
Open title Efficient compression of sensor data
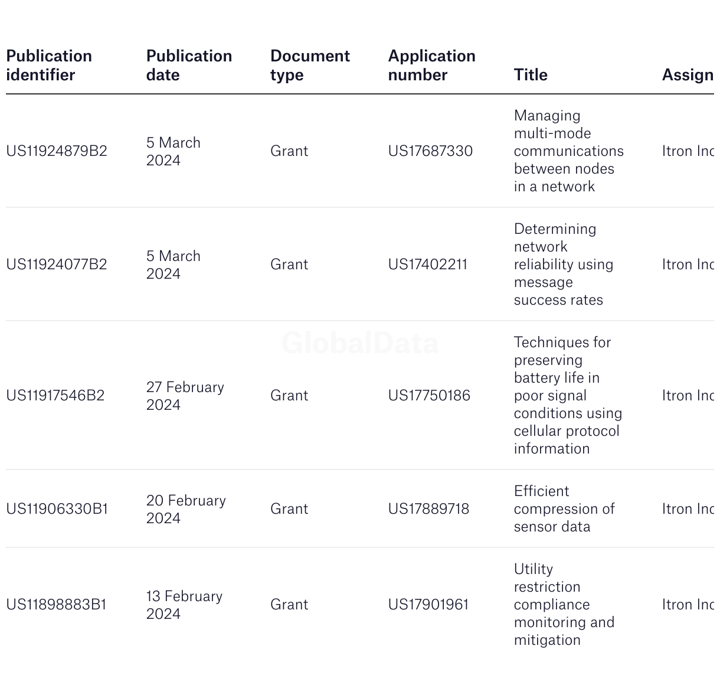tap(564, 509)
